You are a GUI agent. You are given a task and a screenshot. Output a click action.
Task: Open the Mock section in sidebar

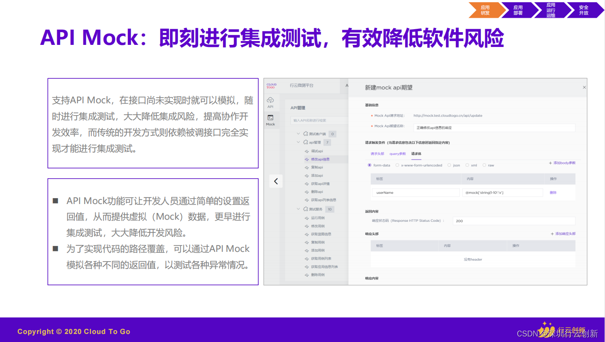pyautogui.click(x=271, y=120)
